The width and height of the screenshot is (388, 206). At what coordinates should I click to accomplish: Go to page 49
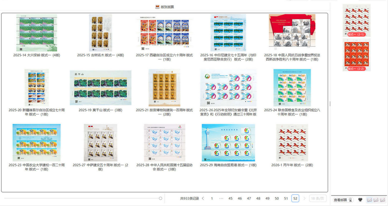coord(267,199)
